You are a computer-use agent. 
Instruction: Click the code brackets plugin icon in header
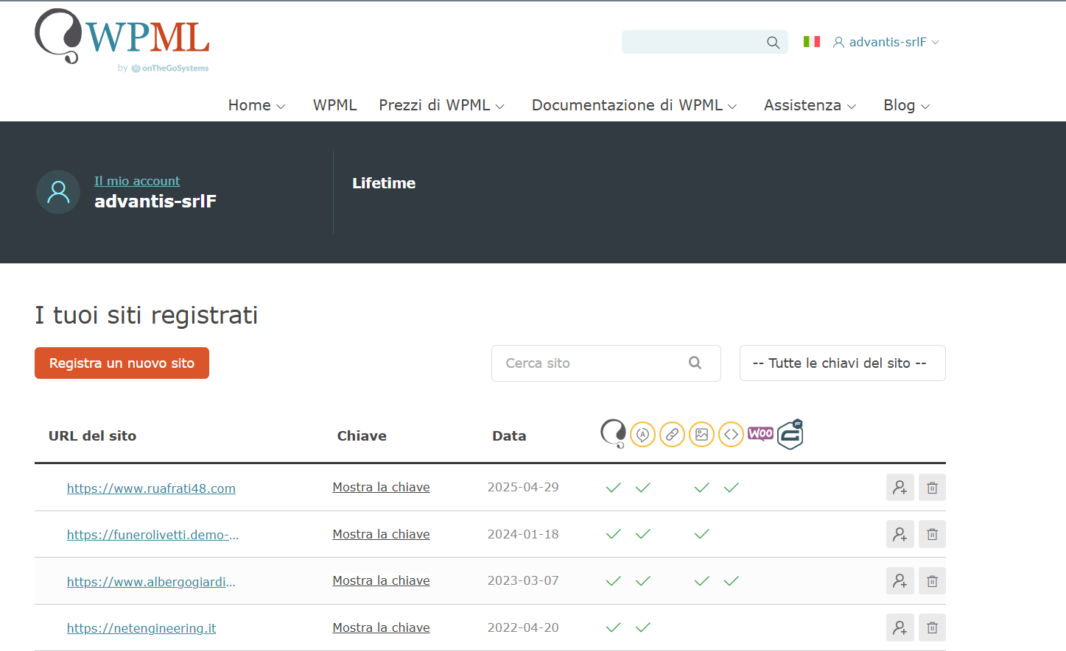click(731, 435)
